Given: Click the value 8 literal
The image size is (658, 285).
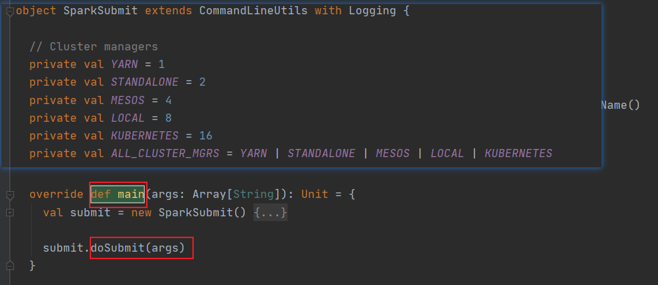Looking at the screenshot, I should click(169, 118).
